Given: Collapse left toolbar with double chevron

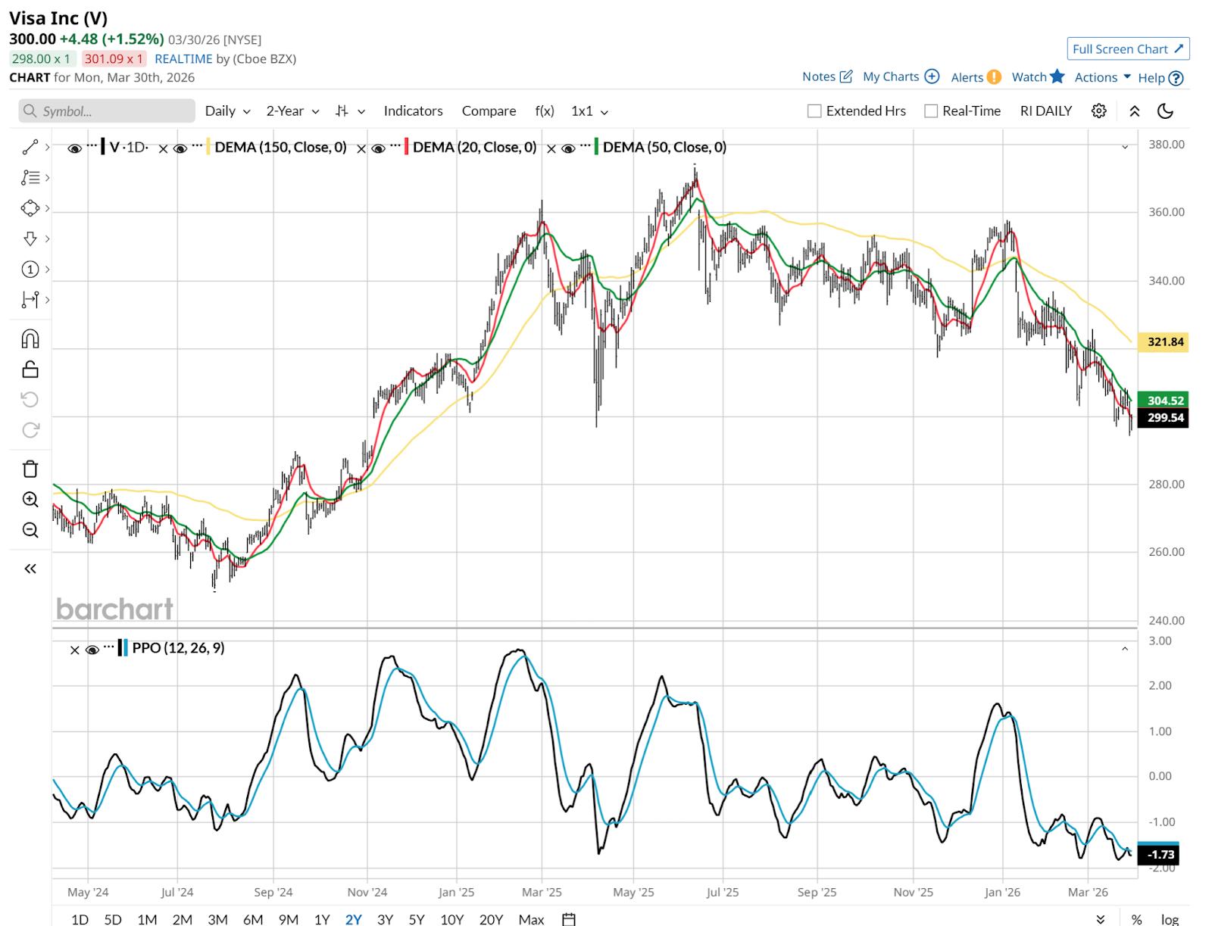Looking at the screenshot, I should (30, 569).
